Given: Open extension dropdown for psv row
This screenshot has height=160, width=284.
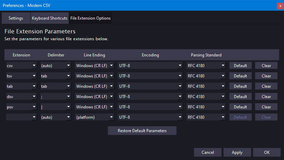Looking at the screenshot, I should 21,107.
